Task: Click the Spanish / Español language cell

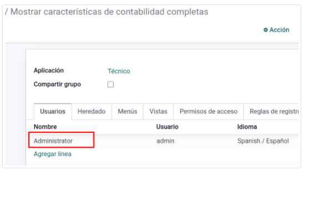Action: (263, 141)
